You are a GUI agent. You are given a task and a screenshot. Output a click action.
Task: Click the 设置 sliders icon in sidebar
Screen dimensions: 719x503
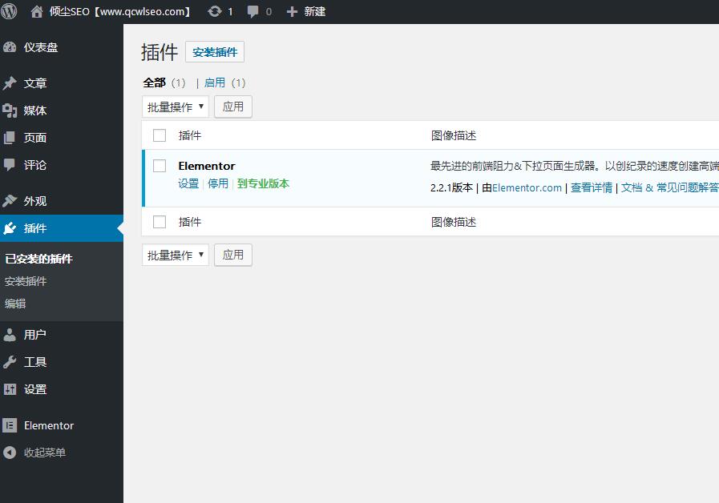click(x=10, y=389)
